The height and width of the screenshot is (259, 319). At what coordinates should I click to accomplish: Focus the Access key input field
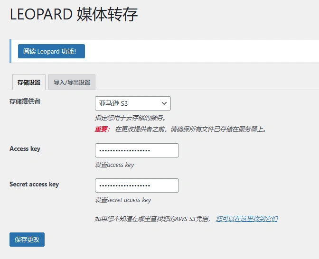(137, 150)
